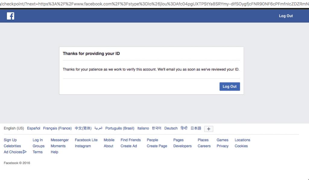309x180 pixels.
Task: Open the Privacy footer link
Action: (x=222, y=146)
